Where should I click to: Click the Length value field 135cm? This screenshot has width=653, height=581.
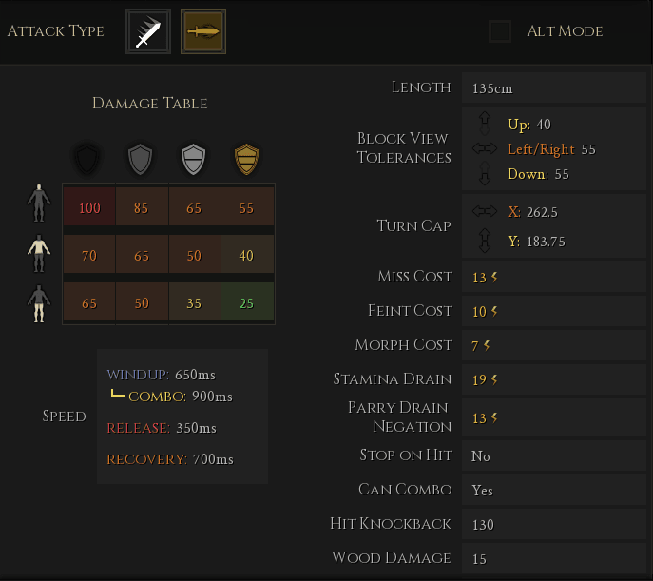click(x=553, y=88)
